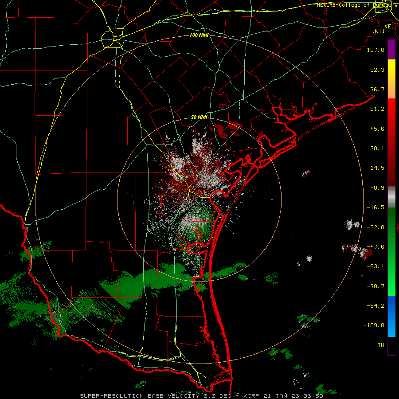The height and width of the screenshot is (399, 399).
Task: Click the yellow segment of the velocity color bar
Action: click(x=391, y=79)
